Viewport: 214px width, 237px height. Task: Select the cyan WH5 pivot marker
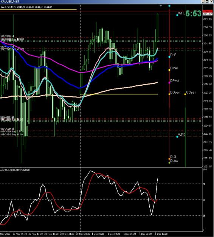click(177, 15)
